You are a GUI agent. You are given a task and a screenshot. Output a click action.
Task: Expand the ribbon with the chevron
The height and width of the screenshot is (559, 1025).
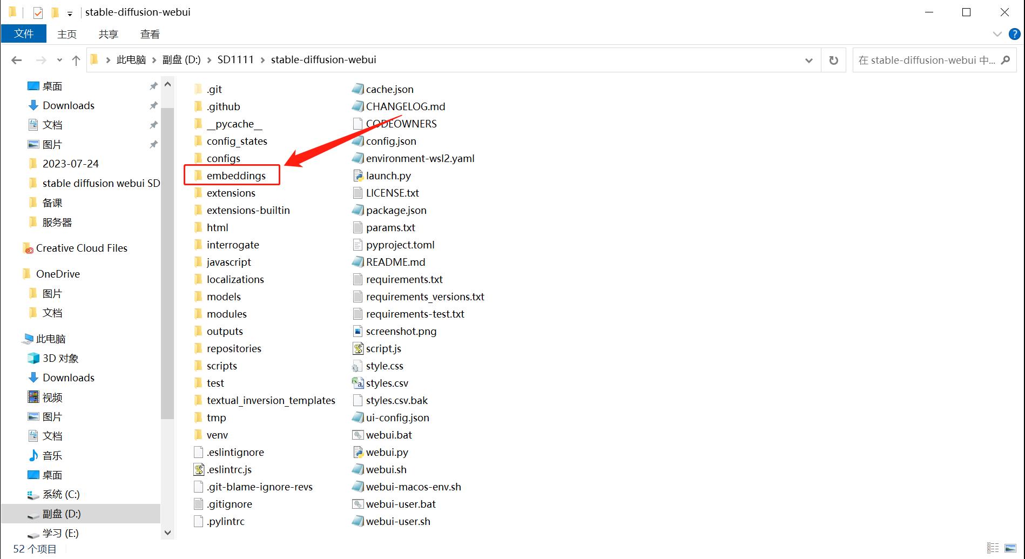997,34
